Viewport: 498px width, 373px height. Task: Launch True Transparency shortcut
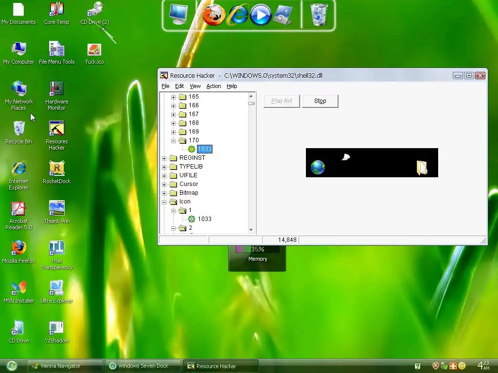coord(56,255)
